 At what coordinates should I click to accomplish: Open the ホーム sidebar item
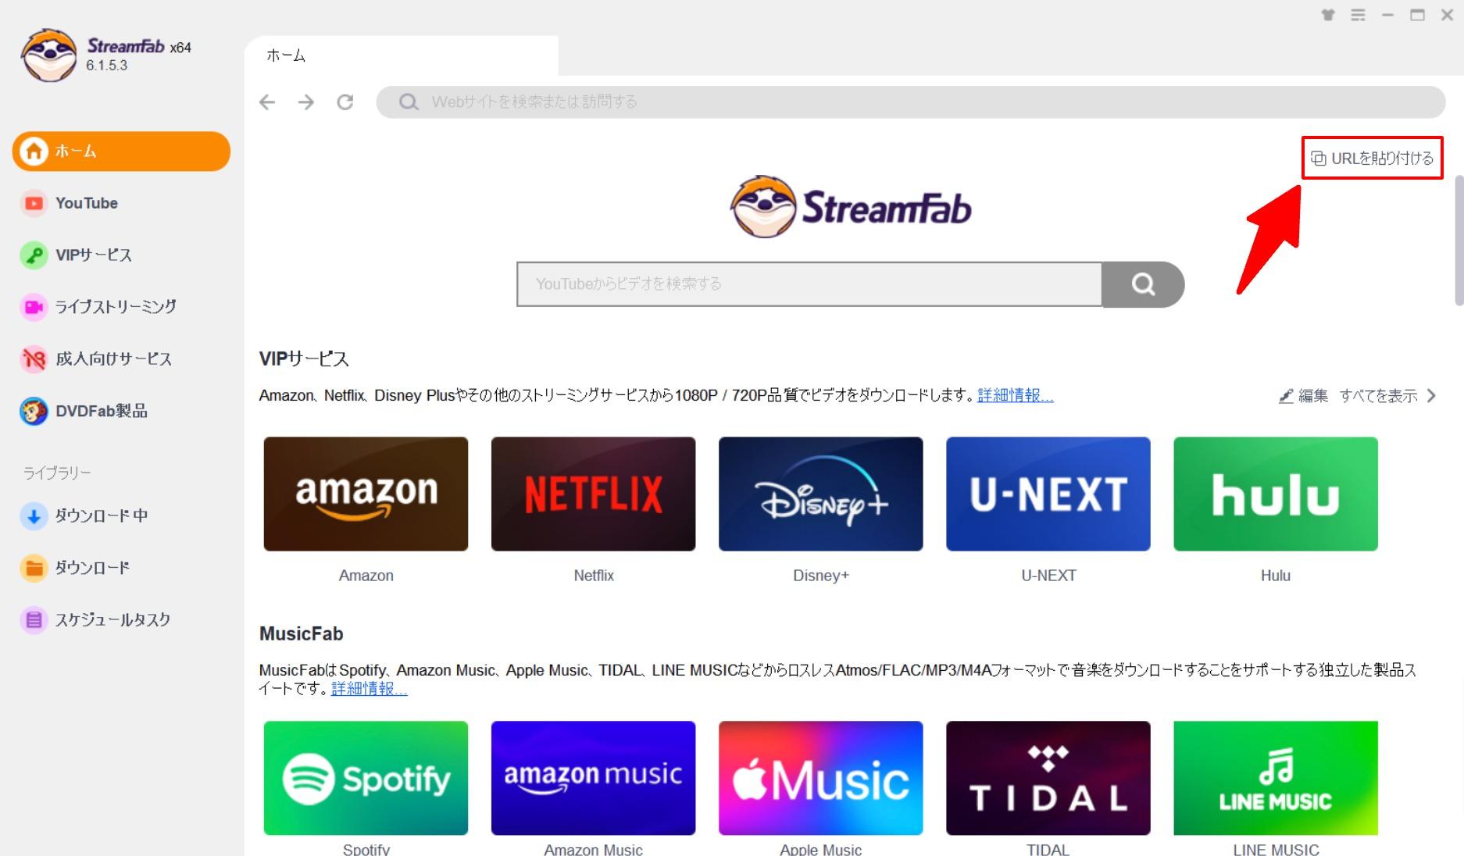click(121, 151)
